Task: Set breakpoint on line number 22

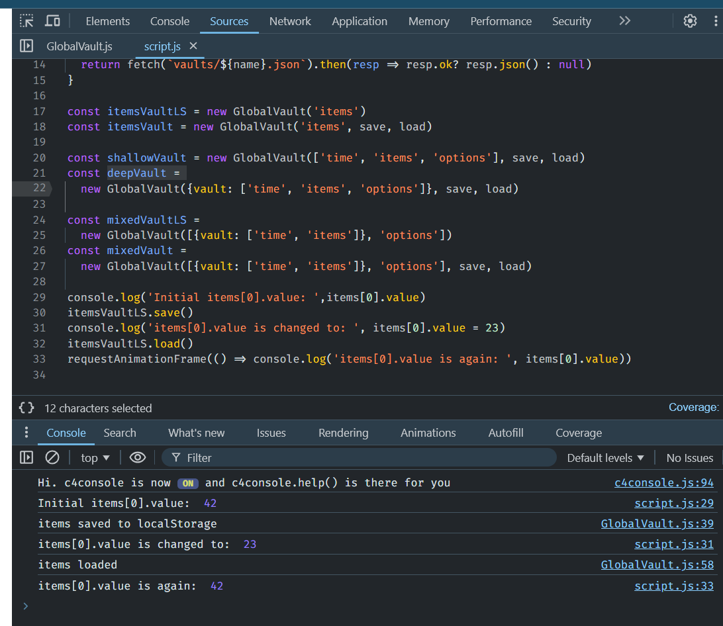Action: (x=40, y=188)
